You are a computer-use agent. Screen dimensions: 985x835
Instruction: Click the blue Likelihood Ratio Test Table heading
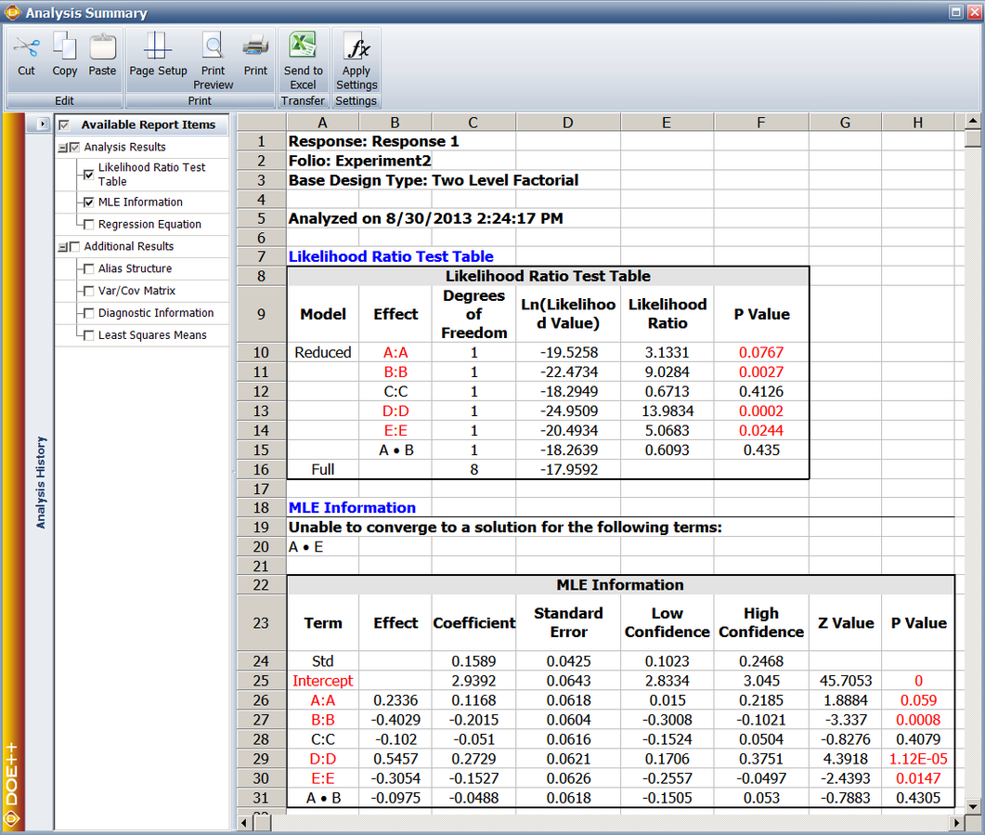[391, 256]
